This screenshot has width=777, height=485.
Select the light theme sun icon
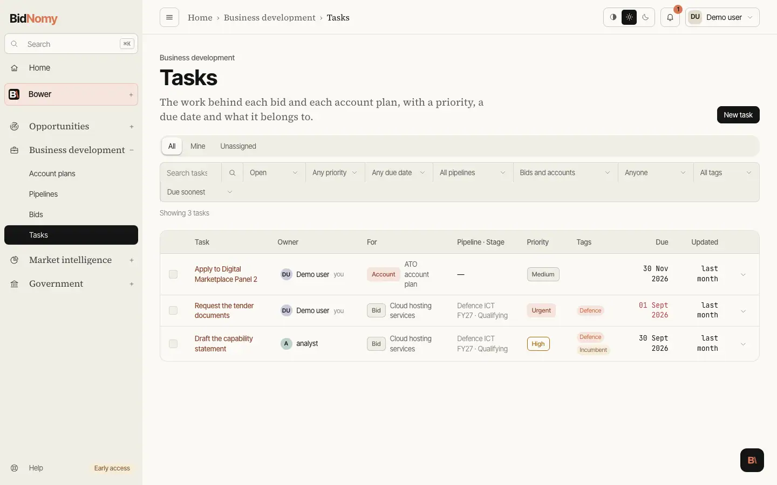coord(629,17)
